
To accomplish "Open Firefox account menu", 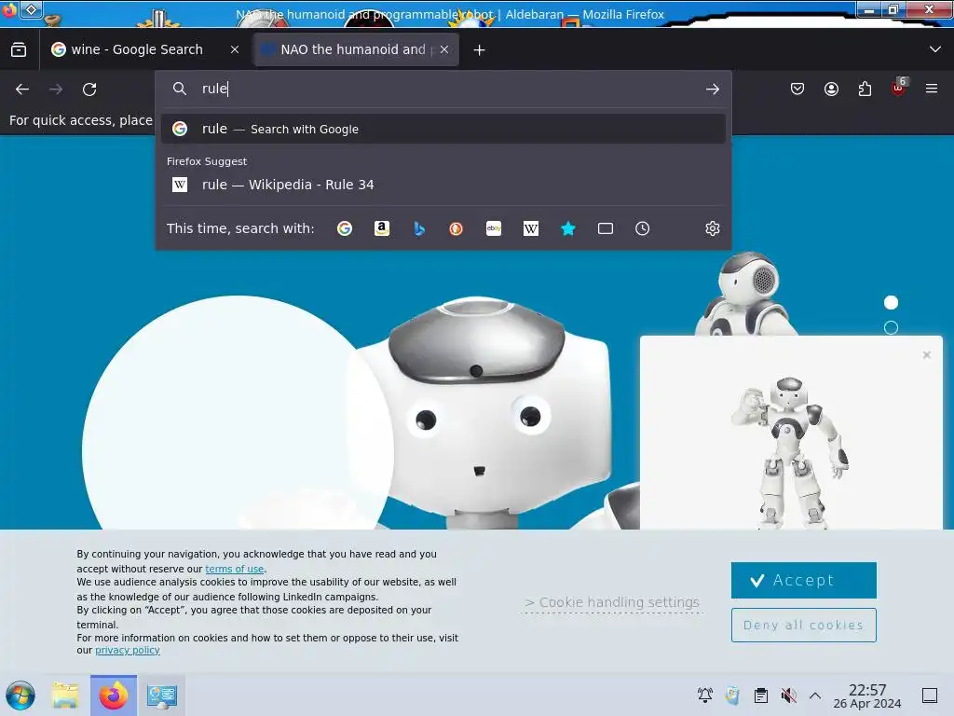I will tap(831, 89).
